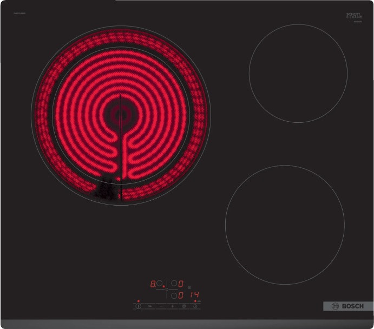This screenshot has width=374, height=329.
Task: Touch the '14' timer display
Action: (x=195, y=295)
